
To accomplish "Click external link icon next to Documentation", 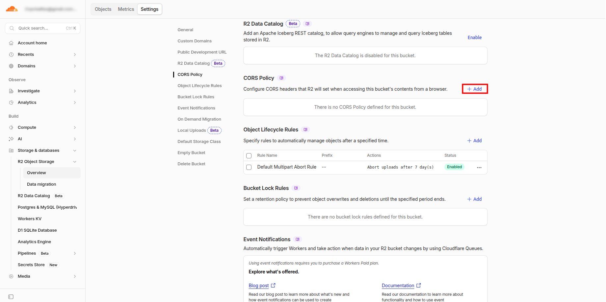I will [419, 286].
